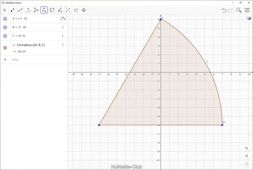Open more options for point C
This screenshot has width=253, height=170.
[63, 36]
